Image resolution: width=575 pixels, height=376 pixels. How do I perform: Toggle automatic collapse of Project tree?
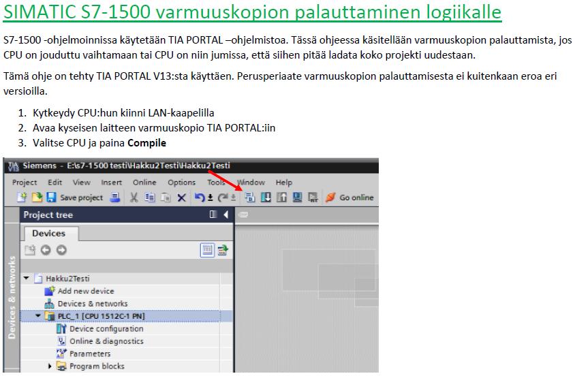coord(213,215)
